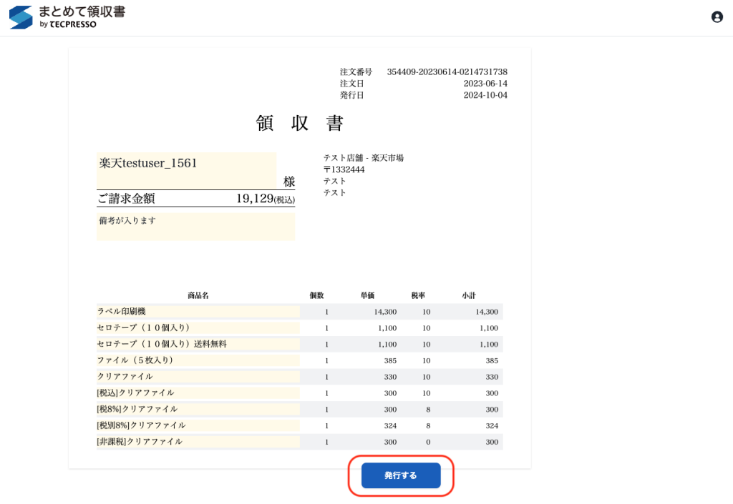Click the ファイル（５枚入り）product name field
Image resolution: width=733 pixels, height=504 pixels.
pos(198,360)
